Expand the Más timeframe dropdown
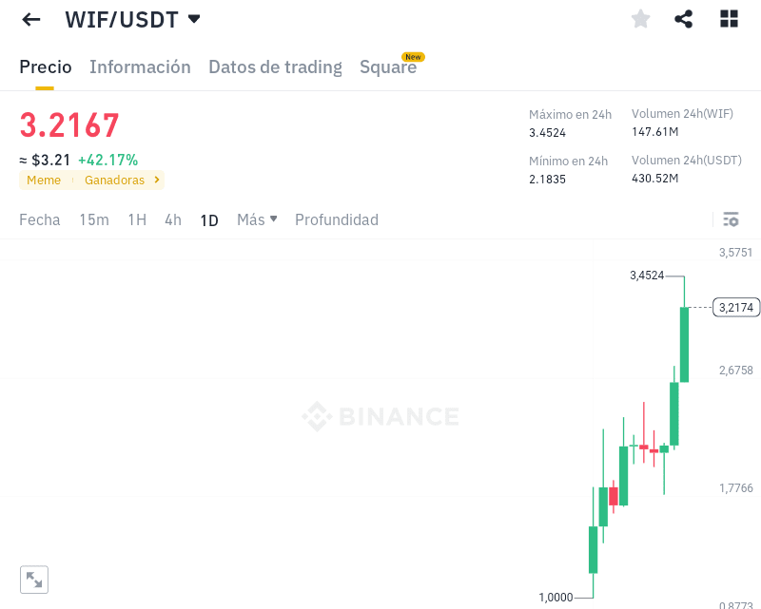Screen dimensions: 761x609 pos(257,219)
